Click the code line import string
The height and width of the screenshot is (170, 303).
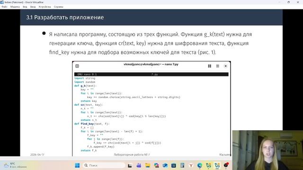85,78
